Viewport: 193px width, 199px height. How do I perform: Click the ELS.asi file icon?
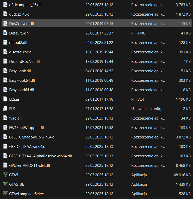click(x=5, y=99)
